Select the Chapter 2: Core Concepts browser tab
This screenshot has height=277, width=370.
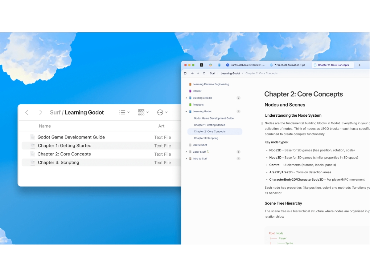point(333,65)
